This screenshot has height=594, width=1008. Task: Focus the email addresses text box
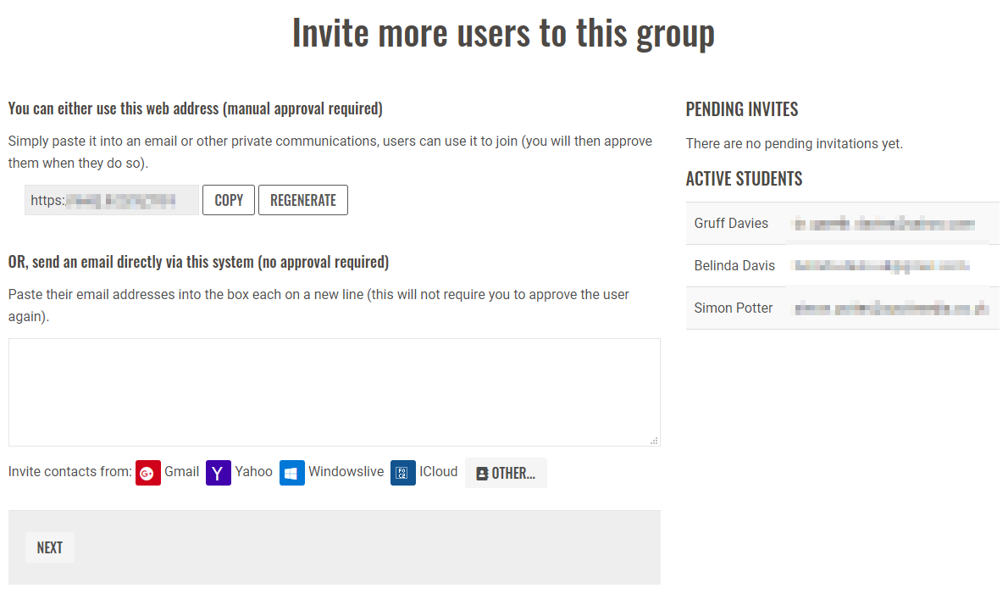334,391
